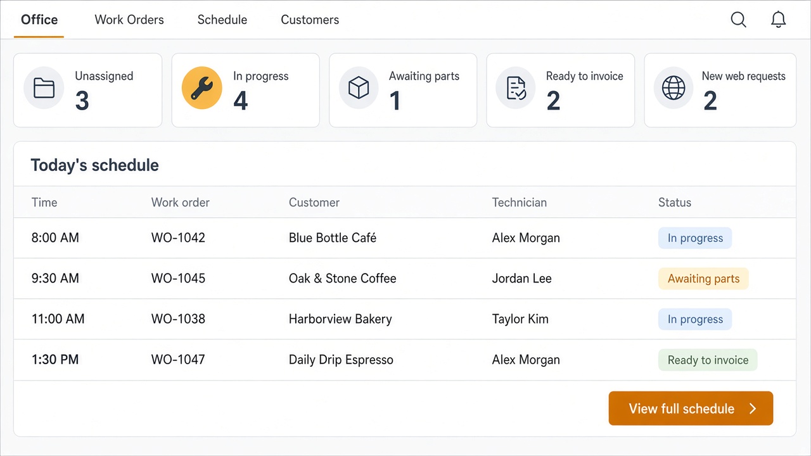The height and width of the screenshot is (456, 811).
Task: Click In progress status badge for WO-1042
Action: (x=695, y=238)
